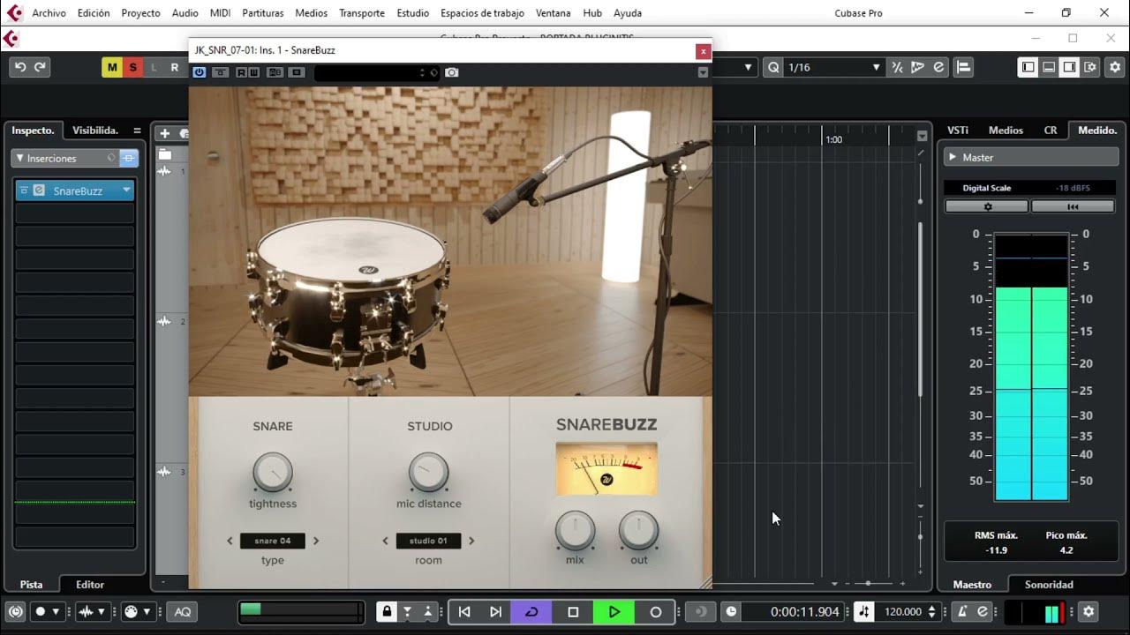Open the Editor tab at the inspector bottom

[x=90, y=584]
